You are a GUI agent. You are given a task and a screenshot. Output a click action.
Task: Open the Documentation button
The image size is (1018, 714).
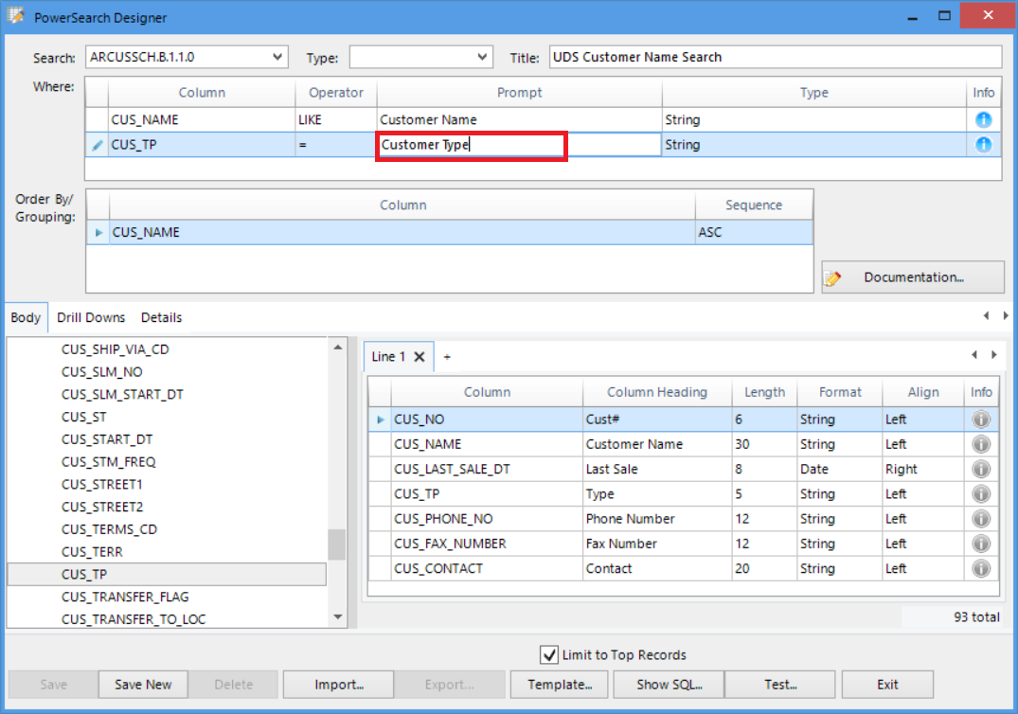912,277
